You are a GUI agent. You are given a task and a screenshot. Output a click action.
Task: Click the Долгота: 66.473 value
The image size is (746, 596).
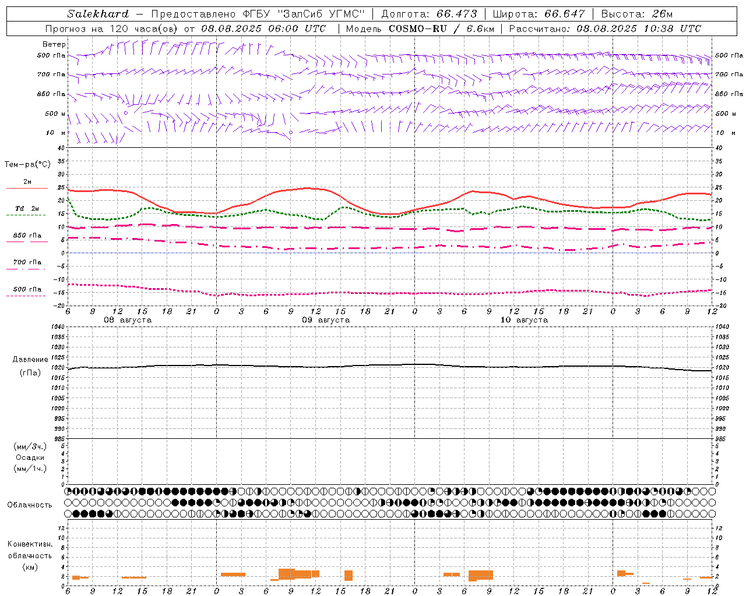point(429,14)
